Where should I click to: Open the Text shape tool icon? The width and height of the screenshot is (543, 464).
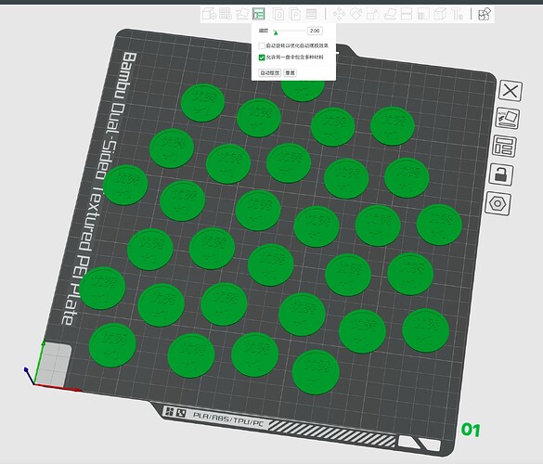(x=457, y=14)
